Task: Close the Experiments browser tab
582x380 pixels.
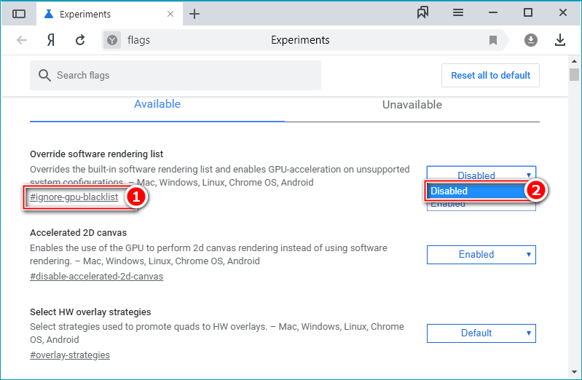Action: click(171, 14)
